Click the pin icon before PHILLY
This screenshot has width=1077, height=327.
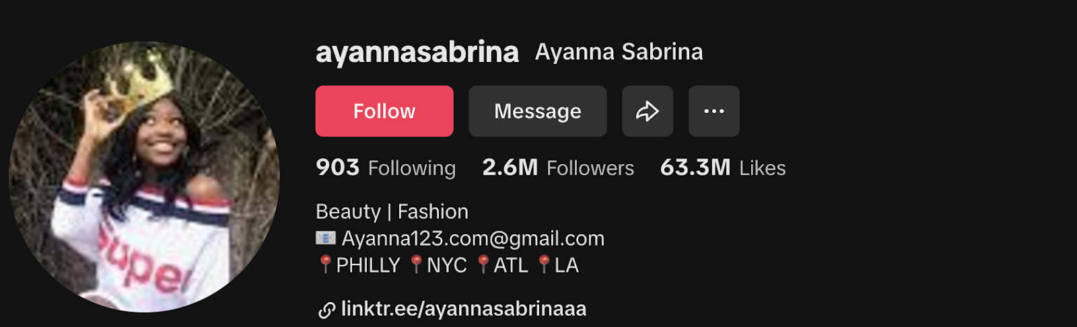pyautogui.click(x=325, y=264)
